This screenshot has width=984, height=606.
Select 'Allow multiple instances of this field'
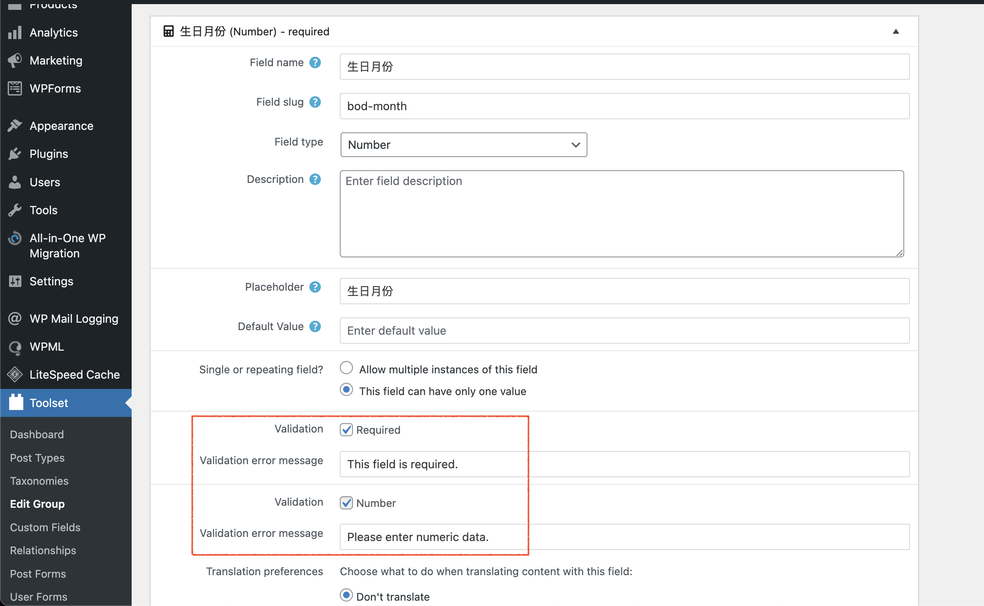[x=346, y=368]
